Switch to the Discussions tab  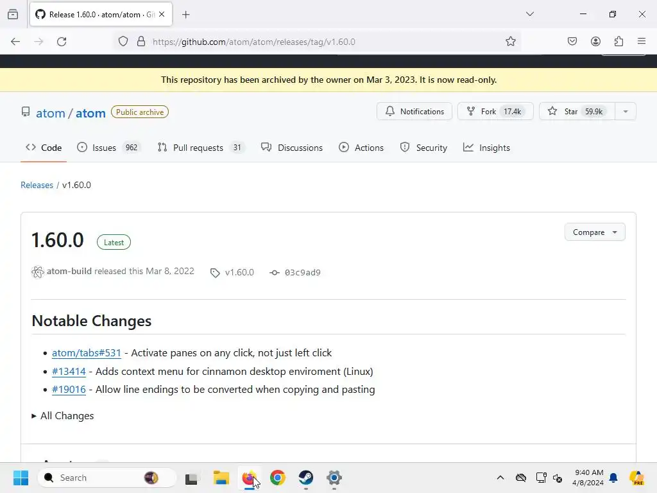292,148
